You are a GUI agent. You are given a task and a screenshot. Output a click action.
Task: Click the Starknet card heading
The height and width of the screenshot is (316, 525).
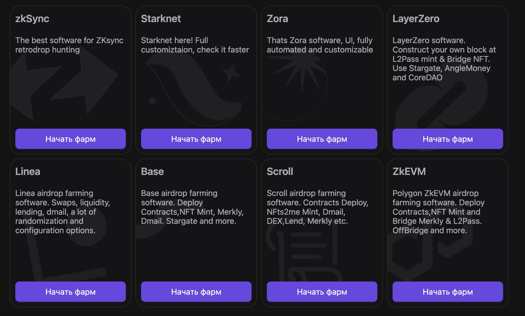coord(161,19)
